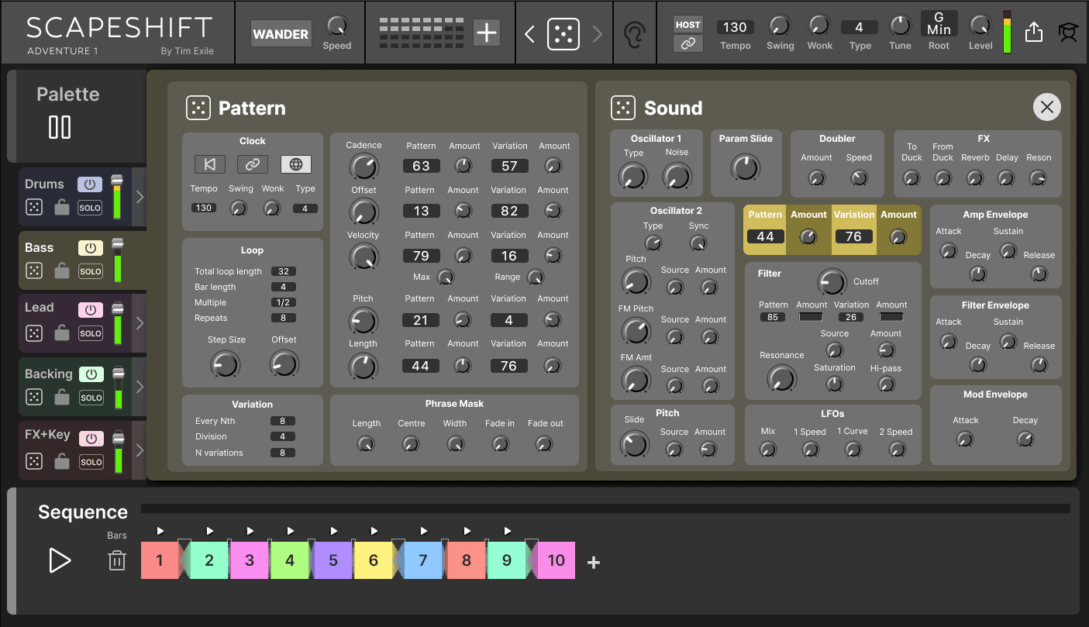Viewport: 1089px width, 627px height.
Task: Toggle the Lead track power button
Action: click(91, 310)
